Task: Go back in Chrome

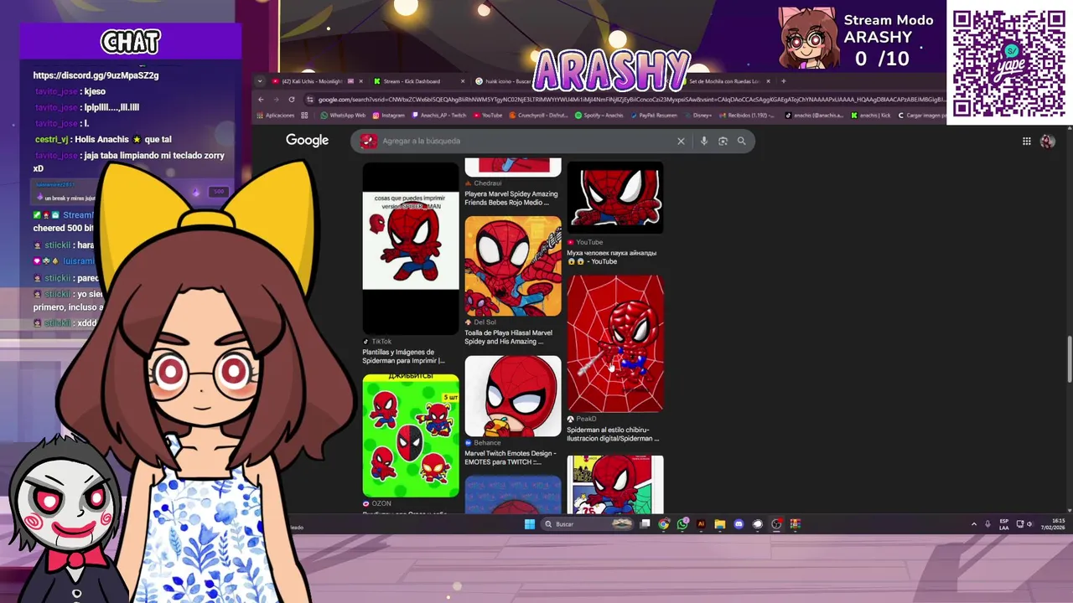Action: 261,100
